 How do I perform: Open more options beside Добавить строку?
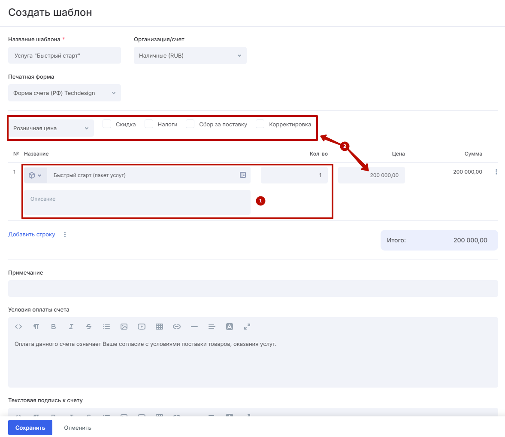[x=65, y=235]
